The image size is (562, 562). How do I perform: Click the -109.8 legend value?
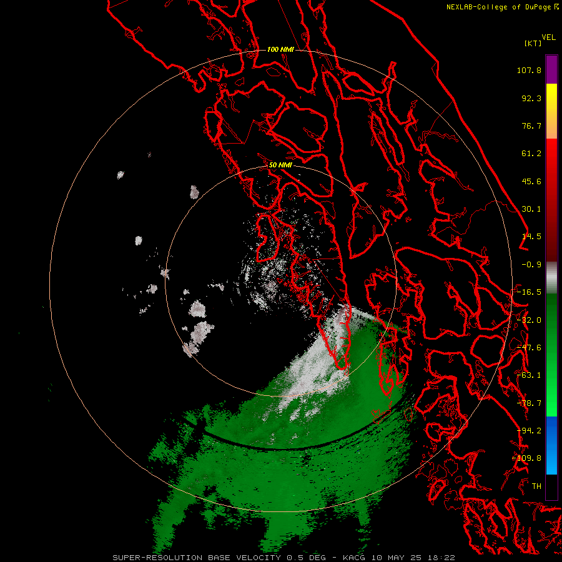(526, 458)
